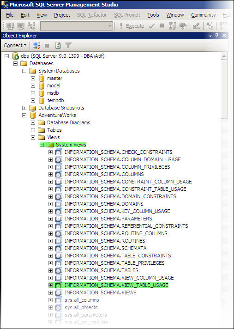Click the master database cylinder icon

coord(42,78)
